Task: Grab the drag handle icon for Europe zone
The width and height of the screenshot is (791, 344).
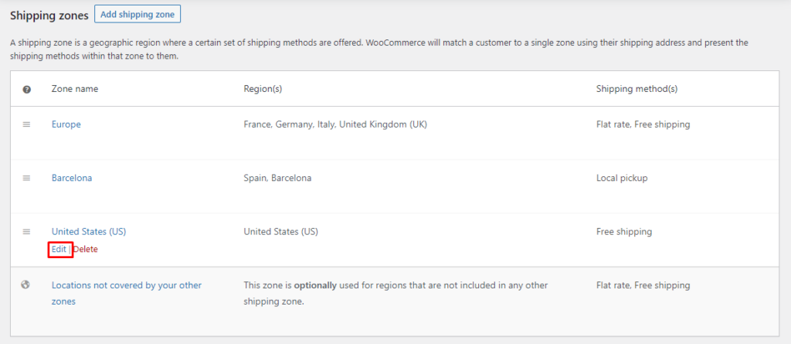Action: click(x=27, y=124)
